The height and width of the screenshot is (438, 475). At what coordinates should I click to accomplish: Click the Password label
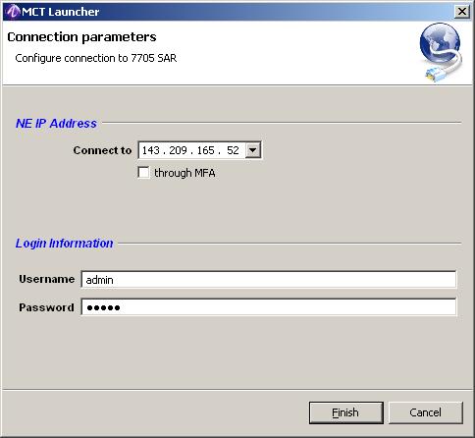(46, 307)
